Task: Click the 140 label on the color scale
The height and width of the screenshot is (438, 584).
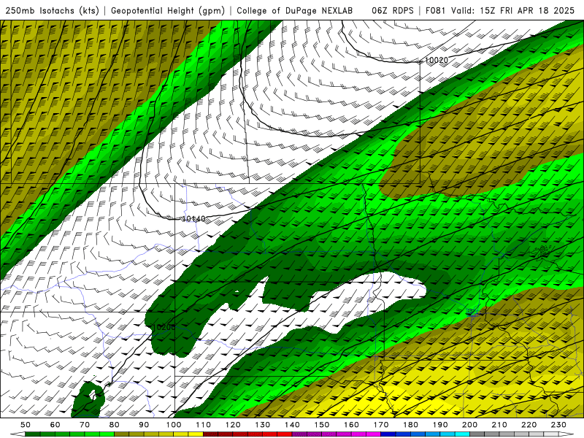Action: coord(292,425)
